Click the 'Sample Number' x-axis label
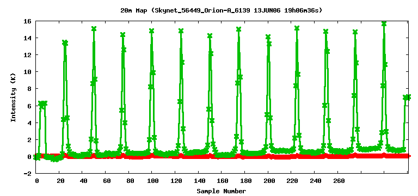Viewport: 418px width, 196px height. click(222, 191)
